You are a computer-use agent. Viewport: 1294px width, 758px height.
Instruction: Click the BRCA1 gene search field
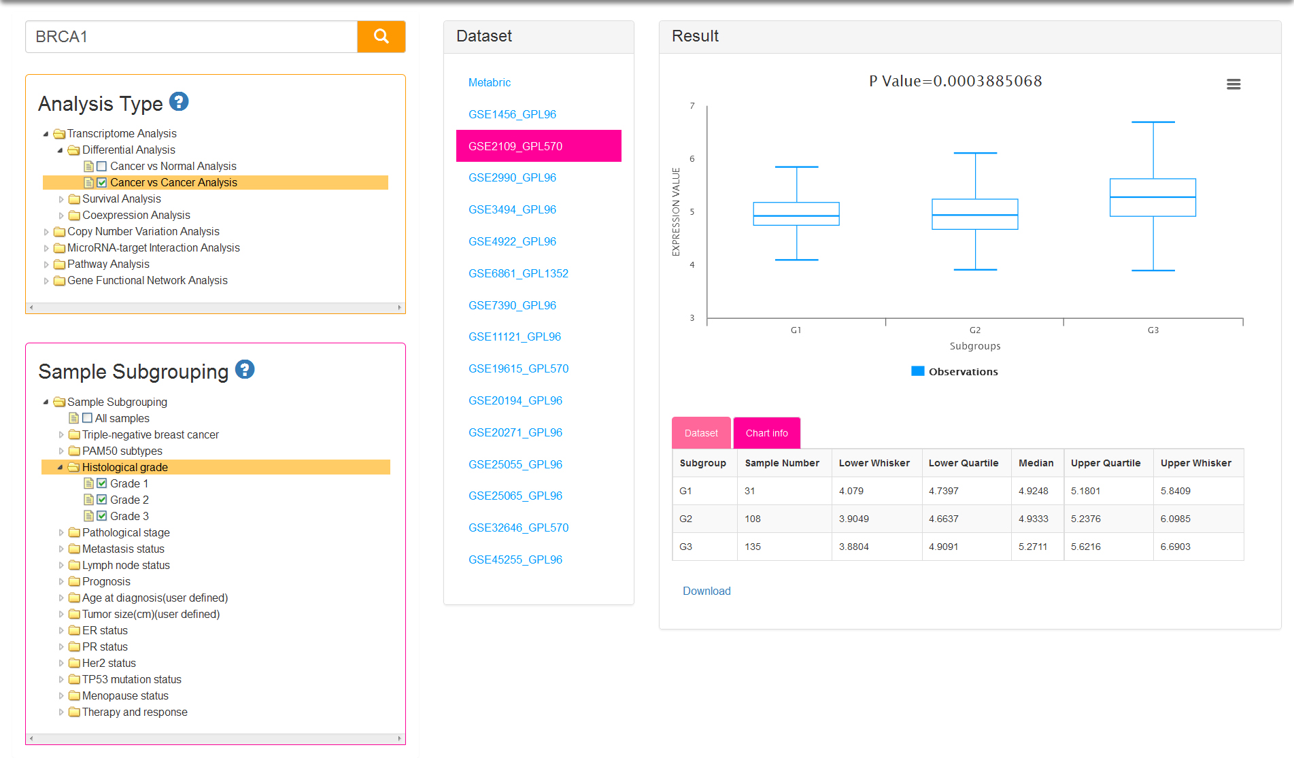[191, 37]
